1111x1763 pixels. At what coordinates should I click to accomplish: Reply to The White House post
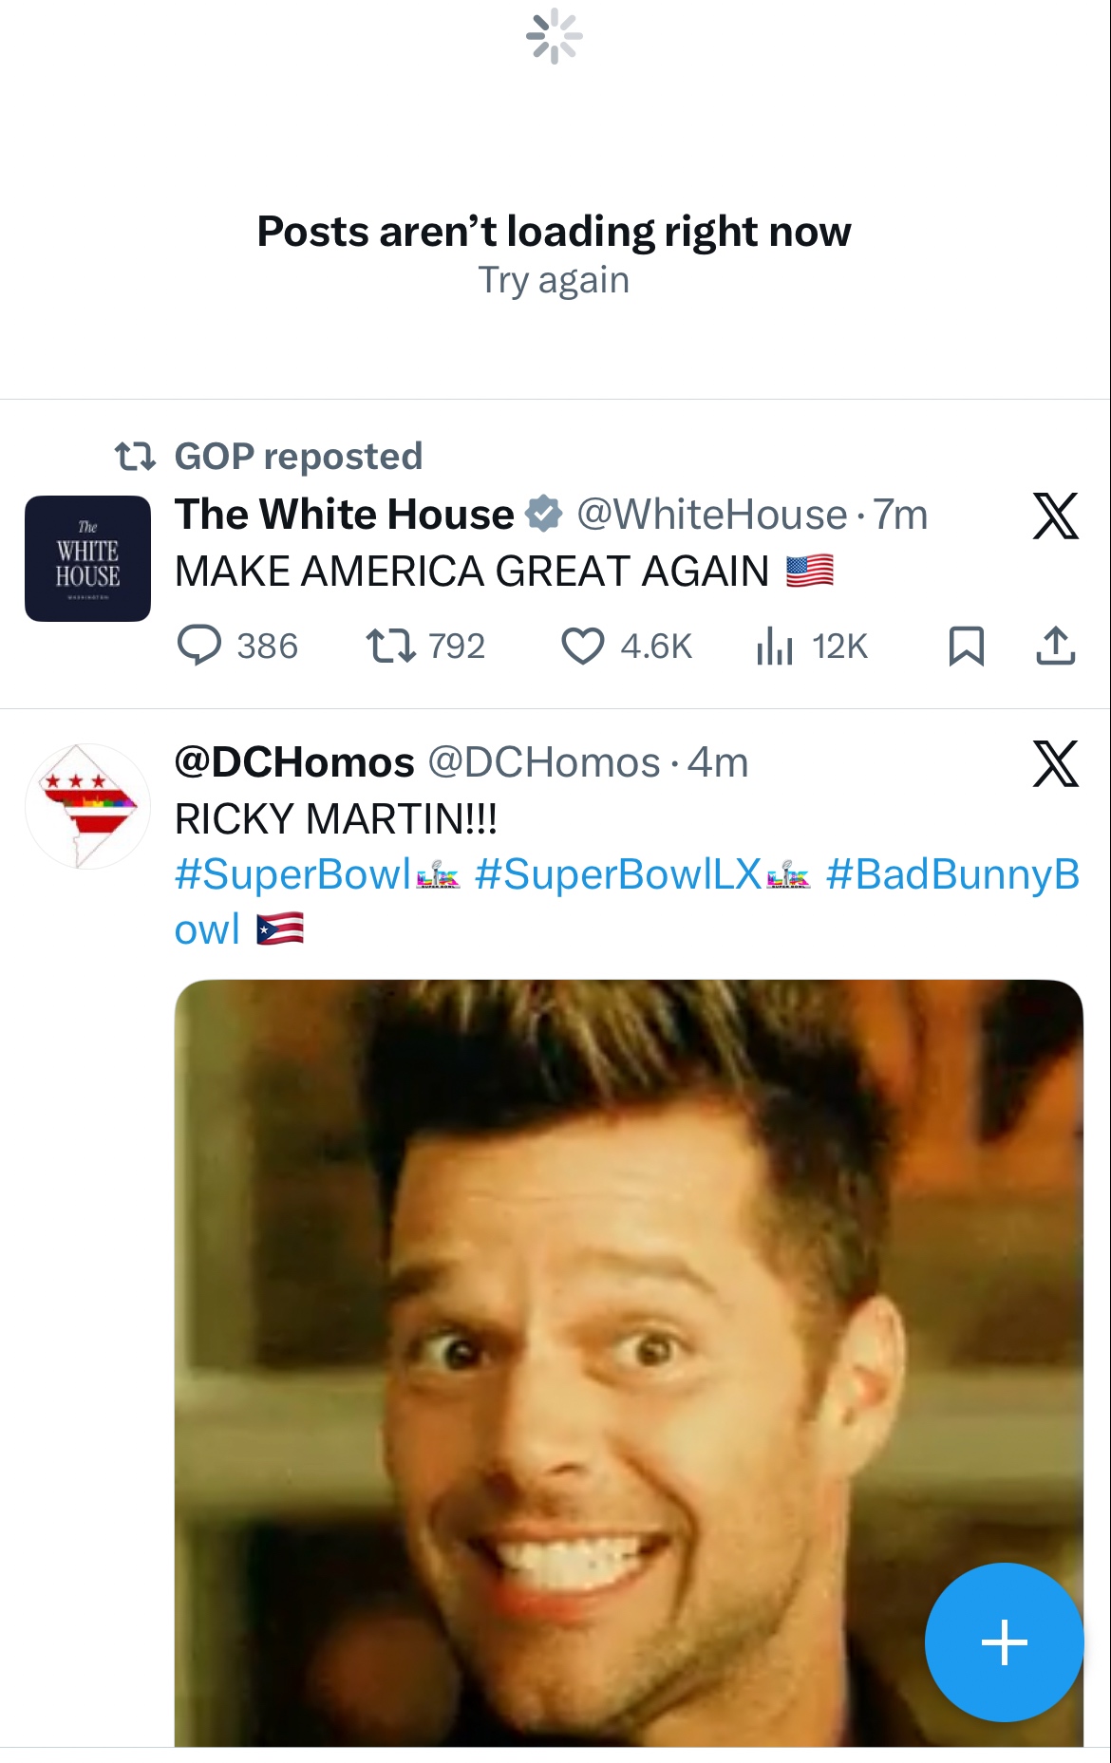(200, 647)
